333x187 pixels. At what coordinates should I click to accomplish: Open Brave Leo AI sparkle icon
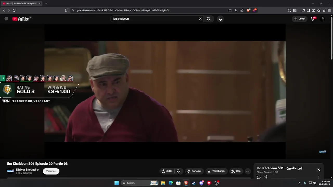click(x=319, y=10)
